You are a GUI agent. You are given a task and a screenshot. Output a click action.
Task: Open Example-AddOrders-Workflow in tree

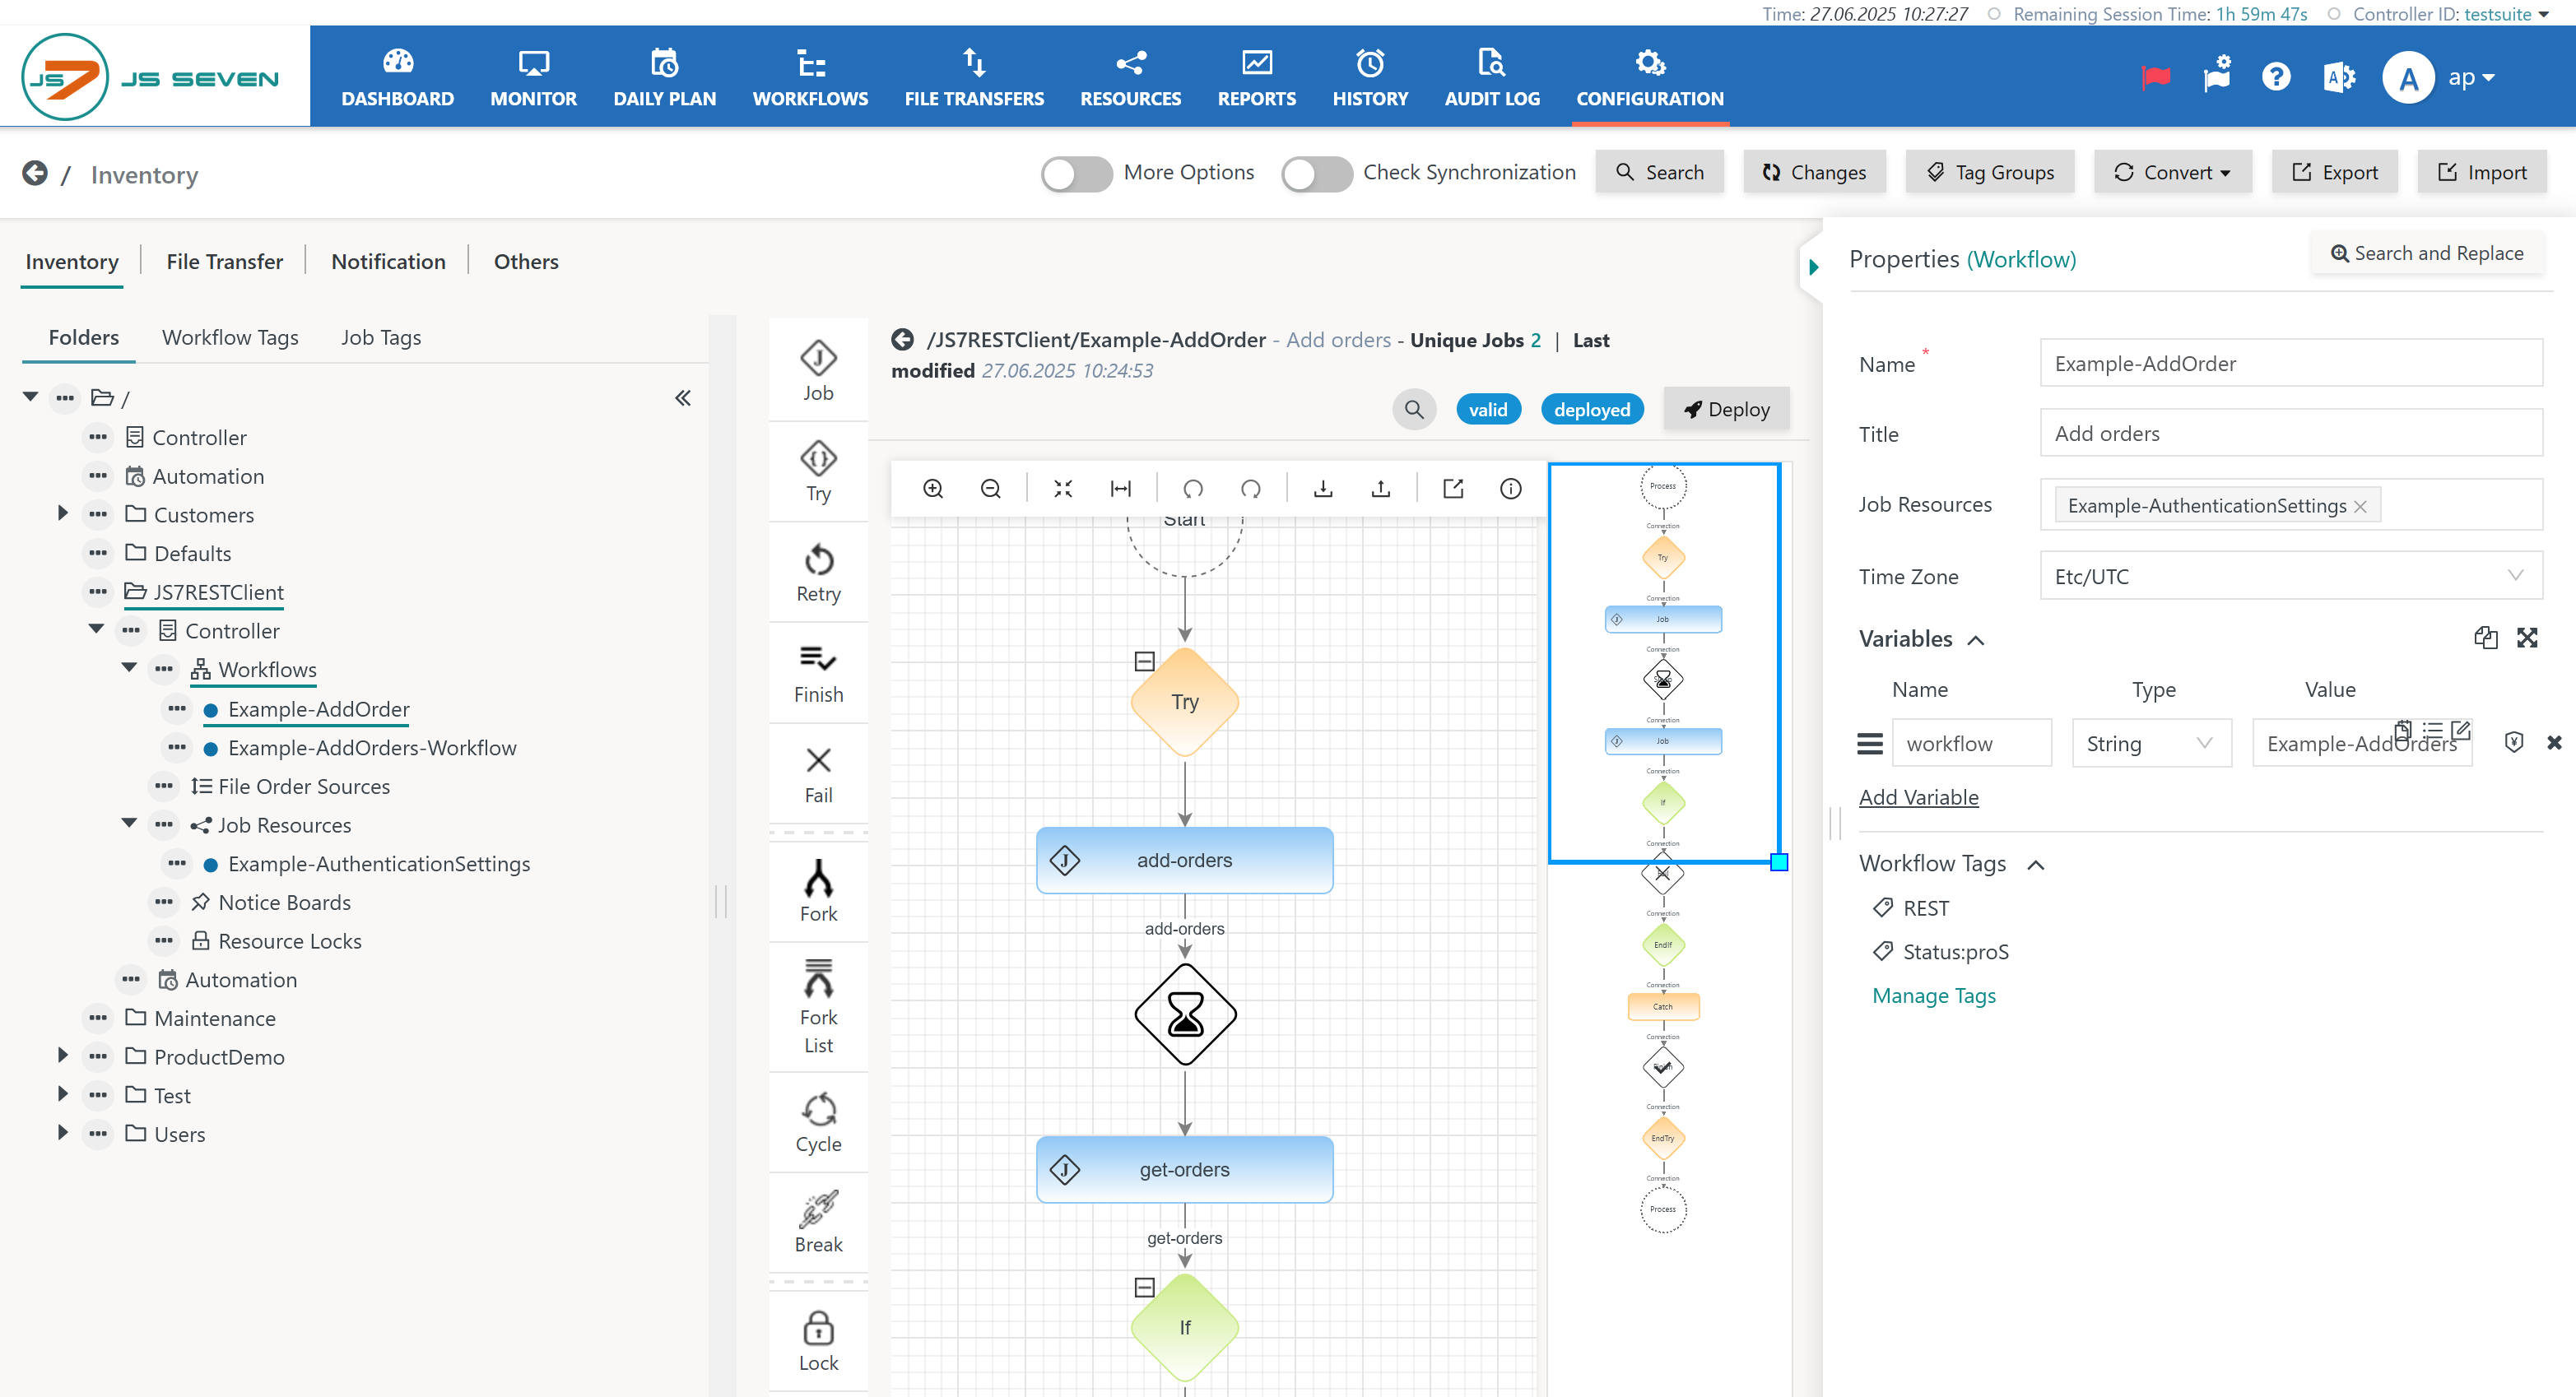point(372,747)
